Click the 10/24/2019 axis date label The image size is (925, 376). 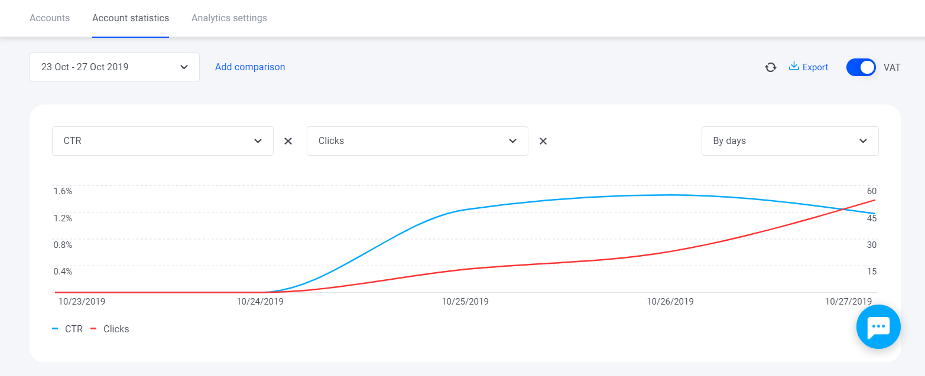(x=260, y=302)
